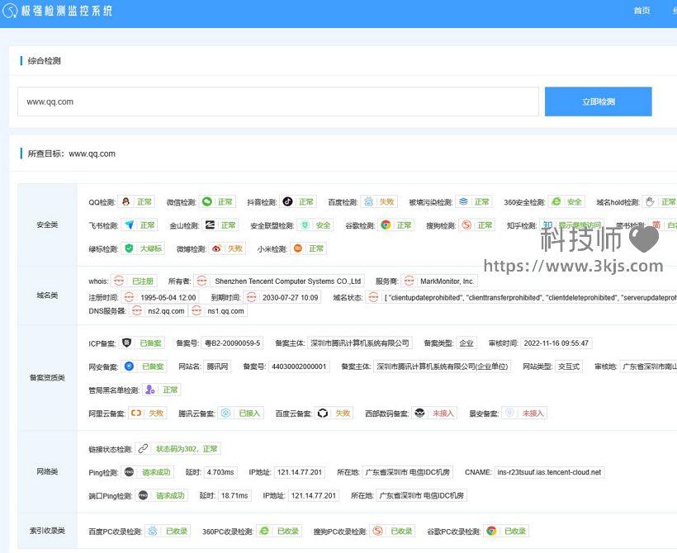Click Ping latency value 4.703ms
This screenshot has width=677, height=553.
(220, 472)
